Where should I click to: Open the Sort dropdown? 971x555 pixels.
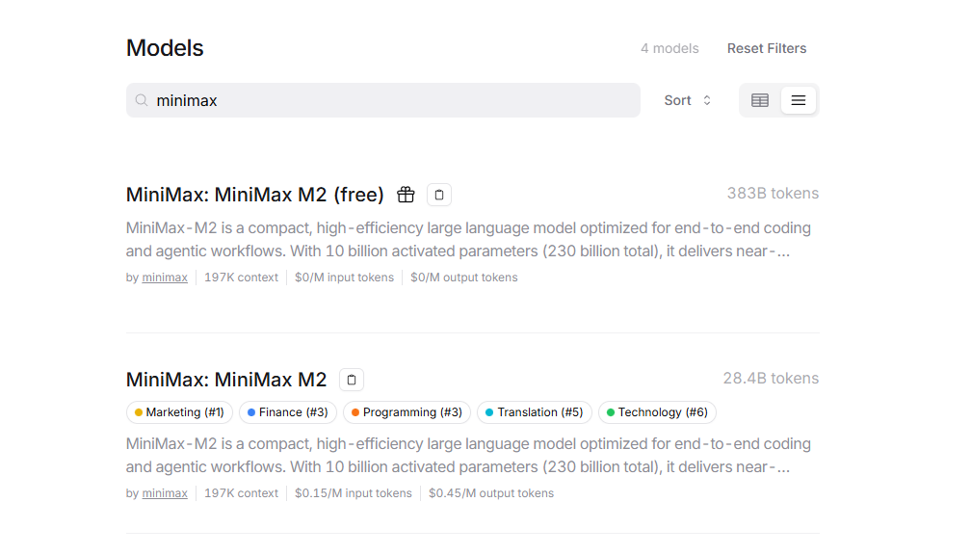tap(677, 99)
